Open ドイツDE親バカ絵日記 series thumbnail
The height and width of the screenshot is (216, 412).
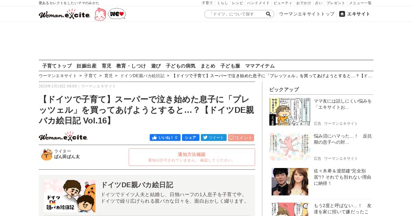[70, 196]
